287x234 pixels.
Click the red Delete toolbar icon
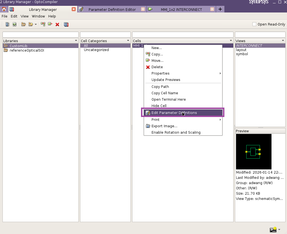(x=57, y=24)
